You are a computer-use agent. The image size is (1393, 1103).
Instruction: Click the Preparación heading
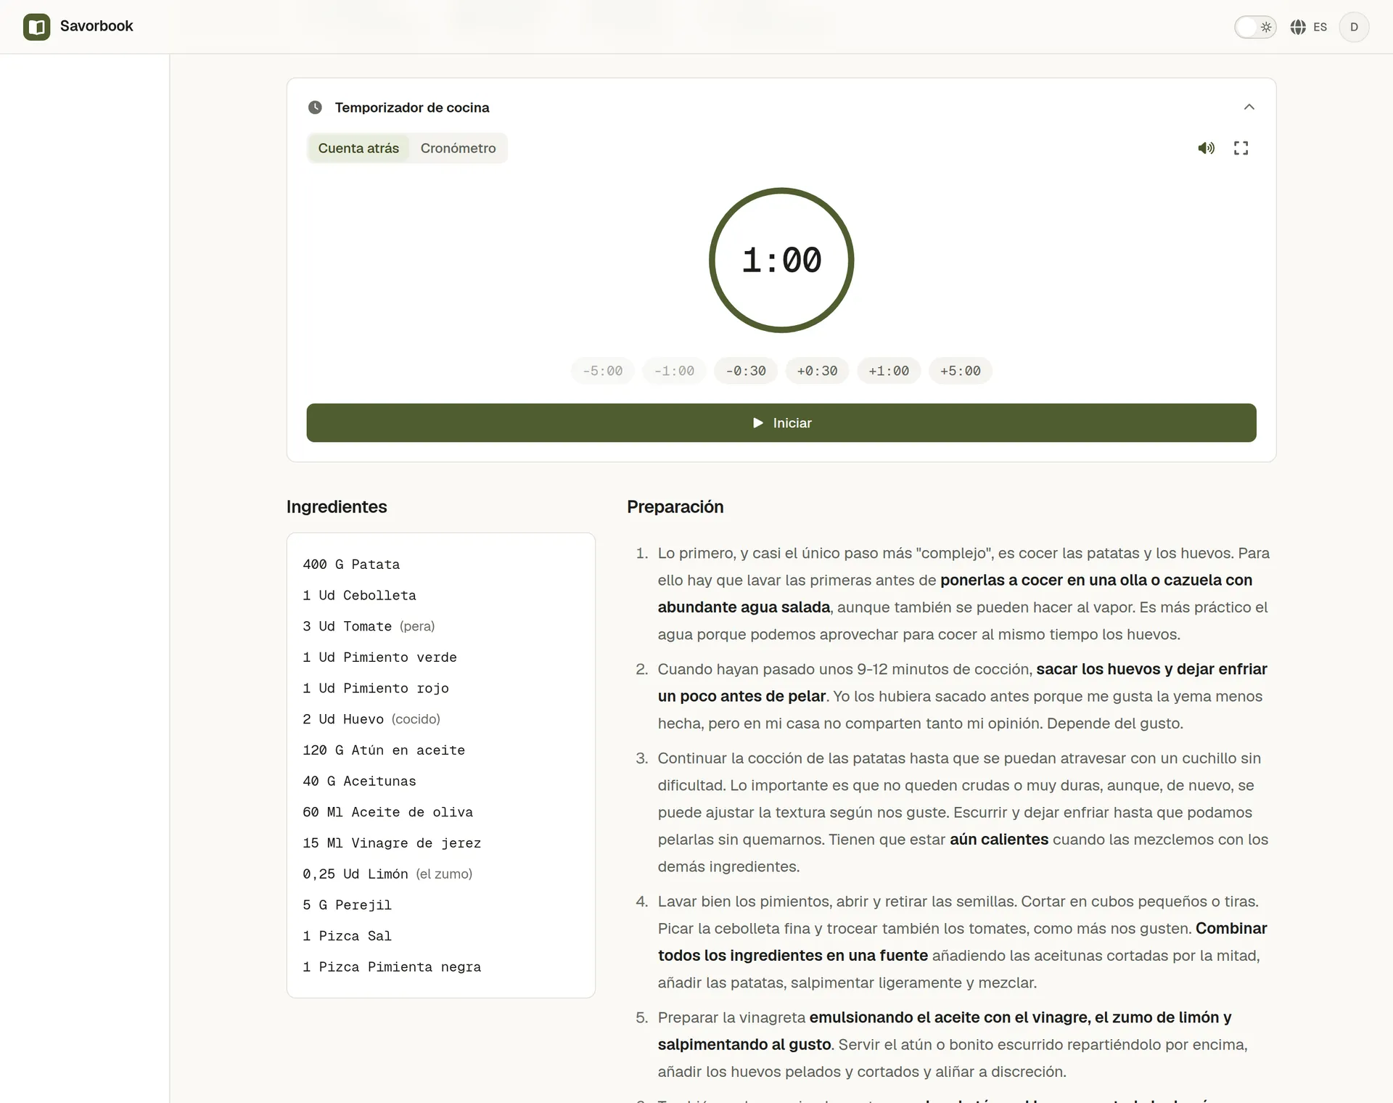tap(675, 507)
